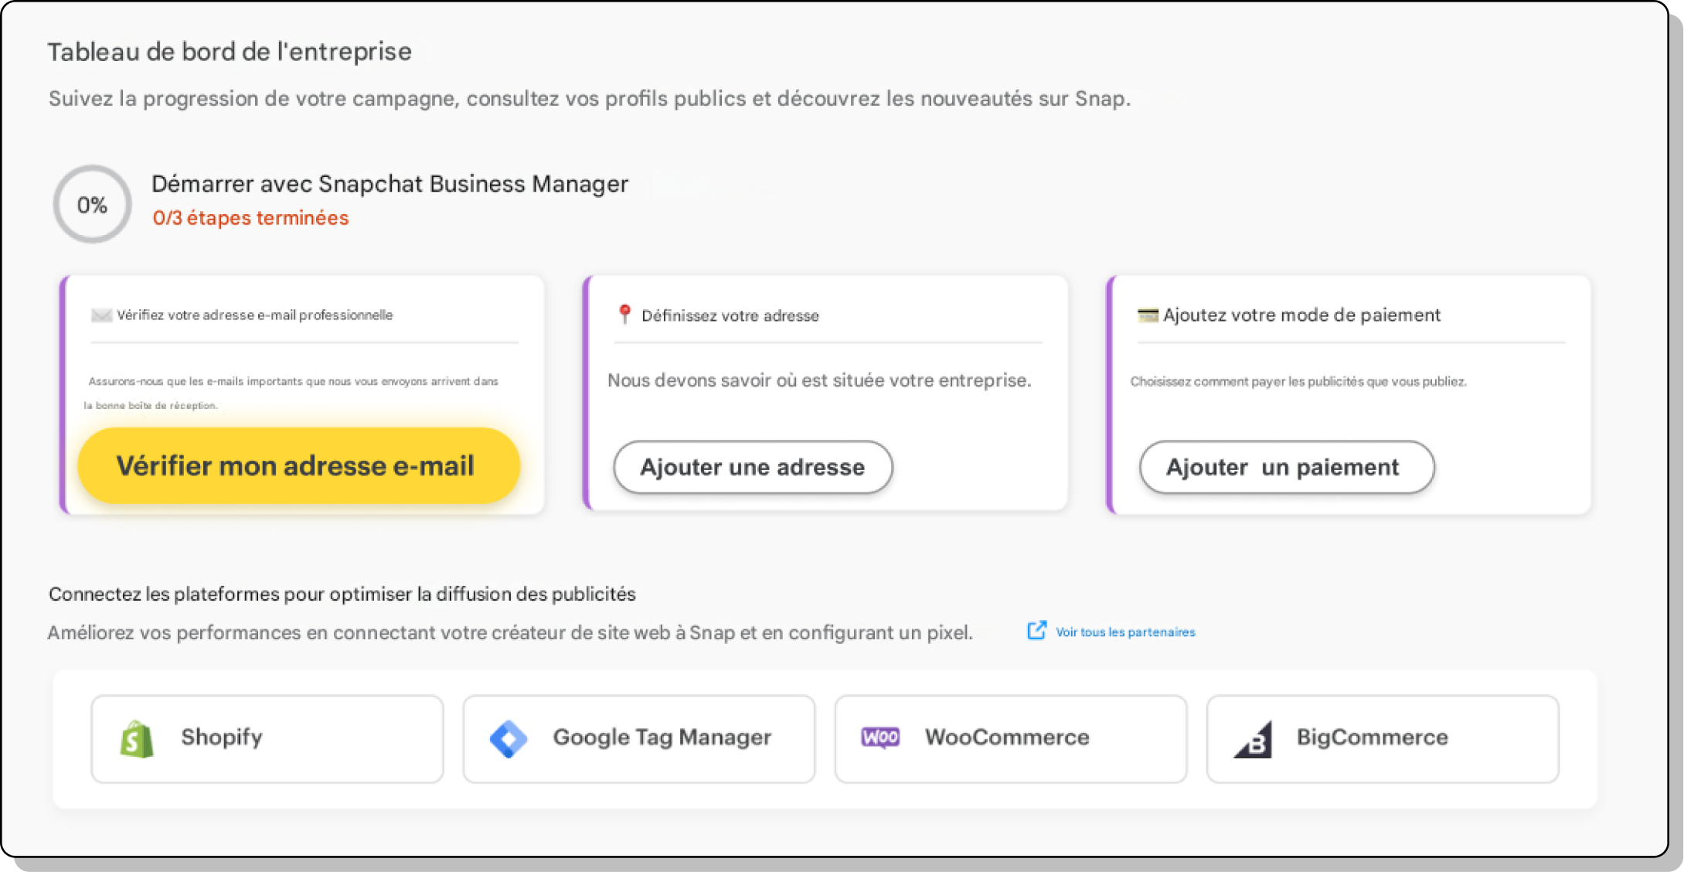Click the WooCommerce Woo logo icon
The height and width of the screenshot is (872, 1684).
(x=880, y=737)
